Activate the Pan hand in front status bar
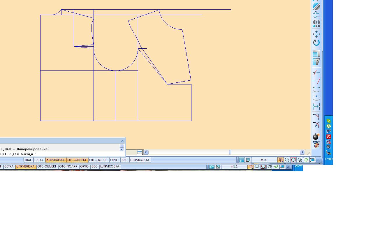Viewport: 373px width, 233px height. [281, 160]
